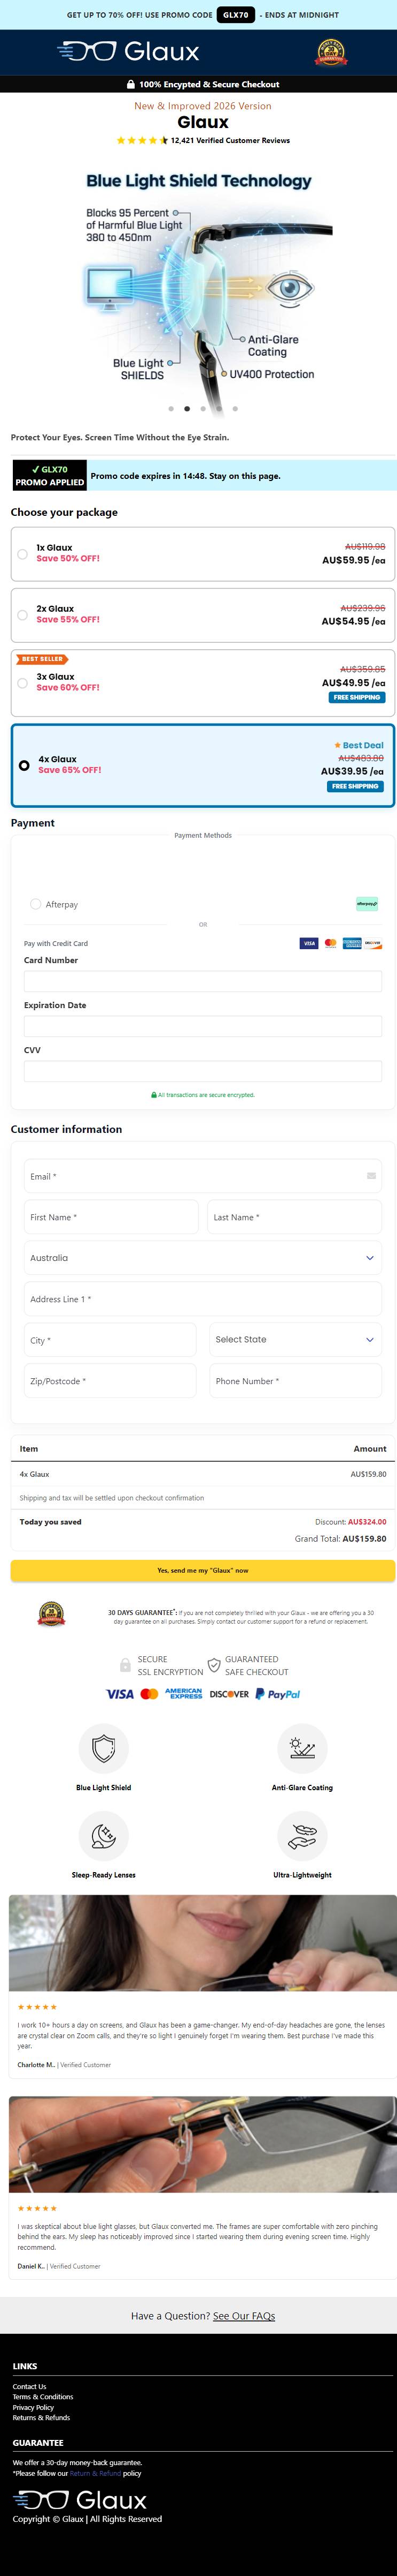Open the Returns & Refunds footer link
This screenshot has height=2576, width=397.
(x=41, y=2418)
